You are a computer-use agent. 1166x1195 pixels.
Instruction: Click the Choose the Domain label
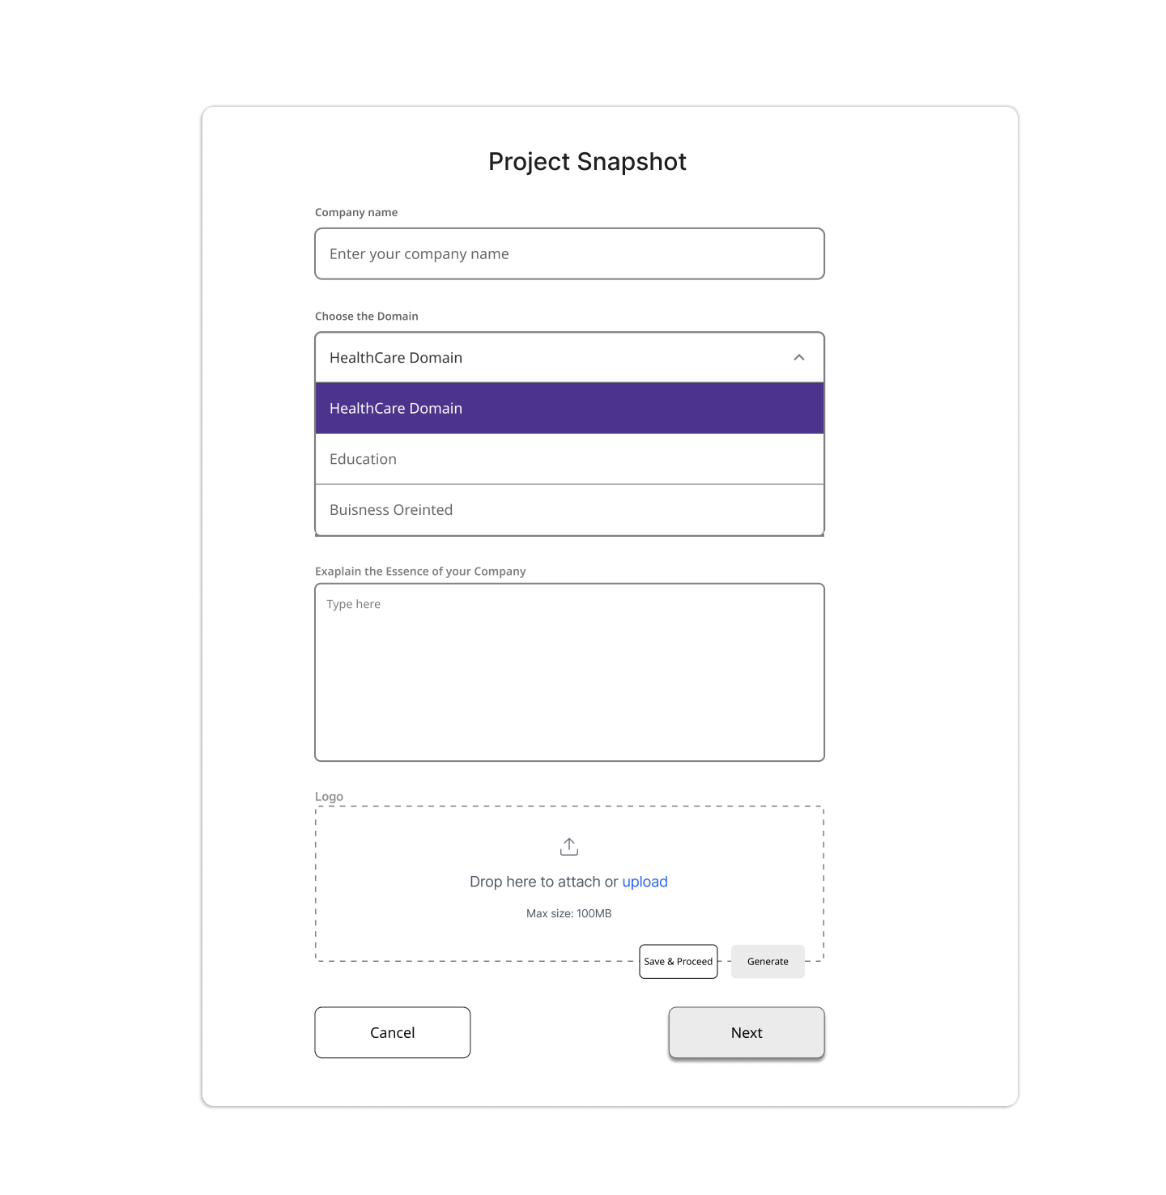(x=367, y=317)
